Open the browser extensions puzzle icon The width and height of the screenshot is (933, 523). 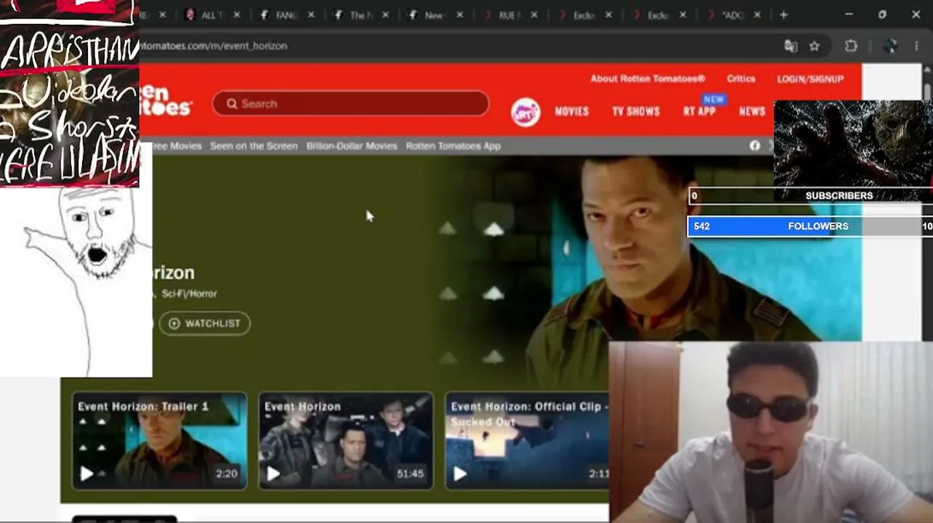[851, 46]
